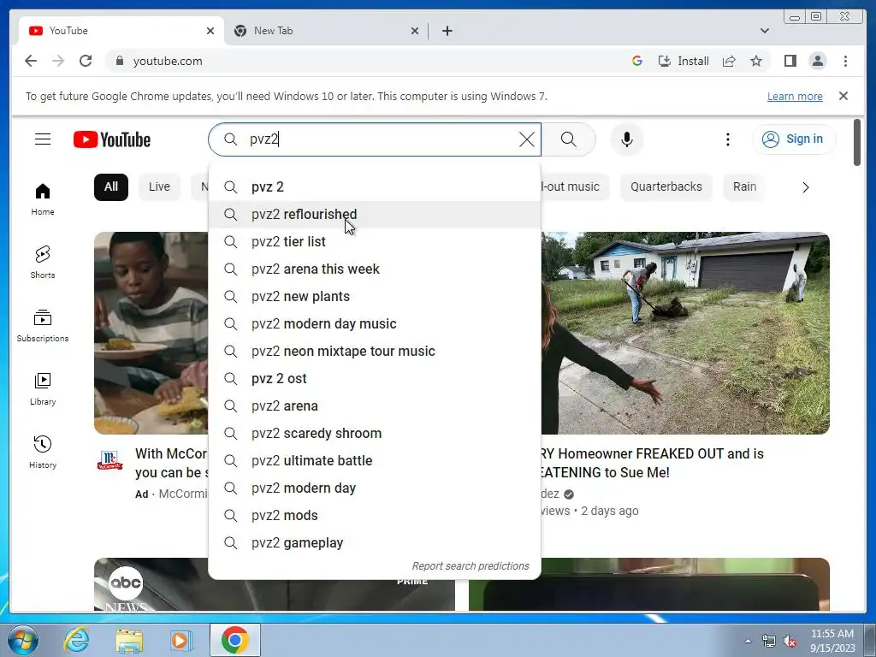Select the Live filter chip
The height and width of the screenshot is (657, 876).
pyautogui.click(x=159, y=186)
